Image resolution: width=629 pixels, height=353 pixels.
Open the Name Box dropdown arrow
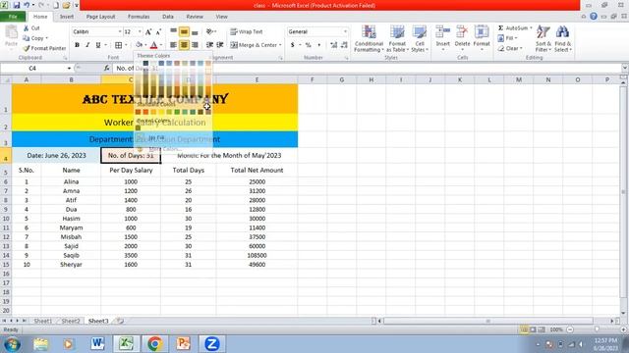click(x=69, y=68)
